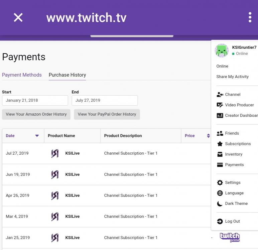Click Tier 1 description in Jan 25, 2019 row

(x=131, y=238)
